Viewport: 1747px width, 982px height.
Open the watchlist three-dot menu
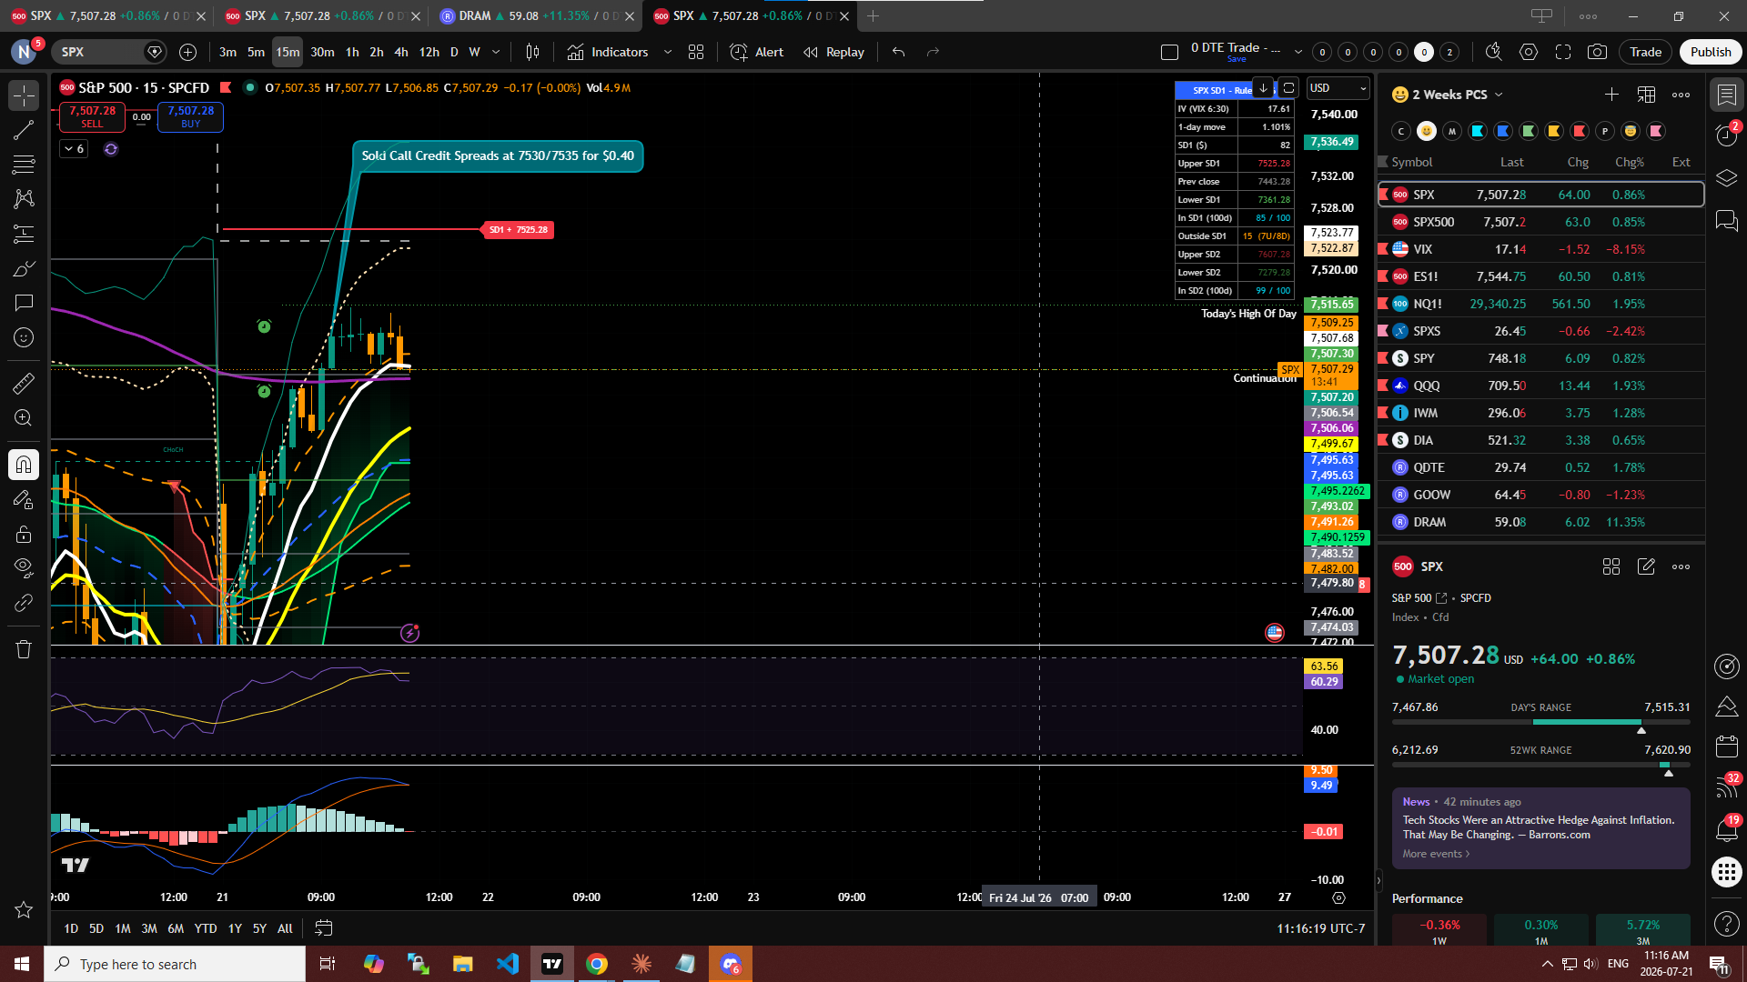(x=1681, y=95)
